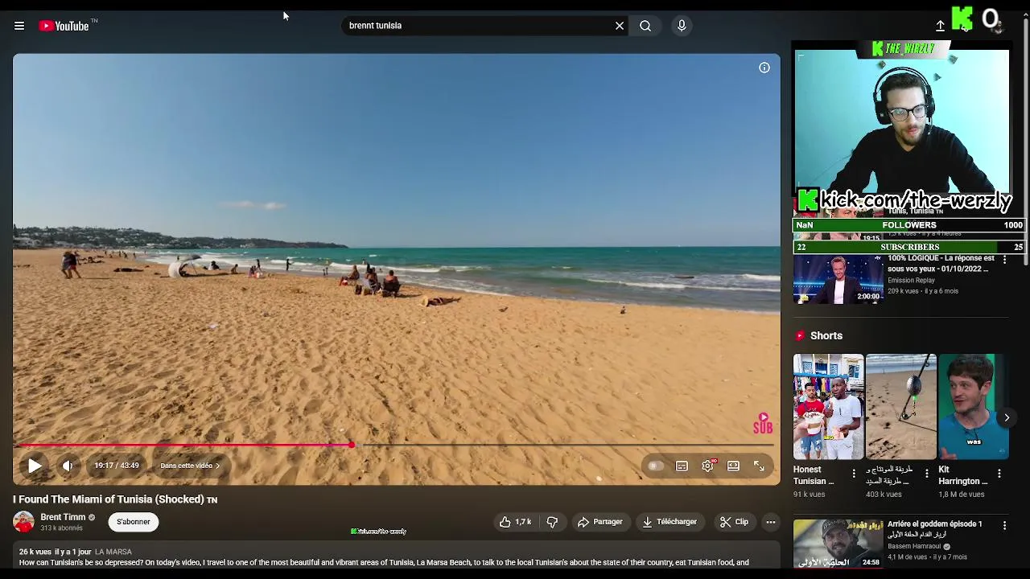
Task: Open 'Kit Harrington' short
Action: (973, 407)
